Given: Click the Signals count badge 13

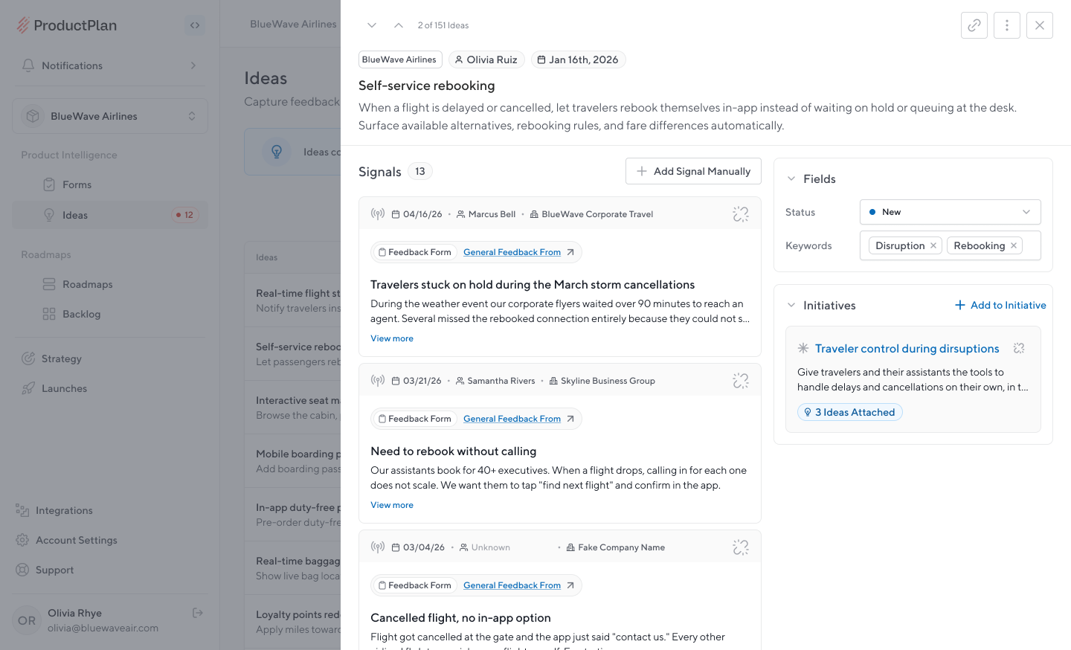Looking at the screenshot, I should (x=420, y=171).
